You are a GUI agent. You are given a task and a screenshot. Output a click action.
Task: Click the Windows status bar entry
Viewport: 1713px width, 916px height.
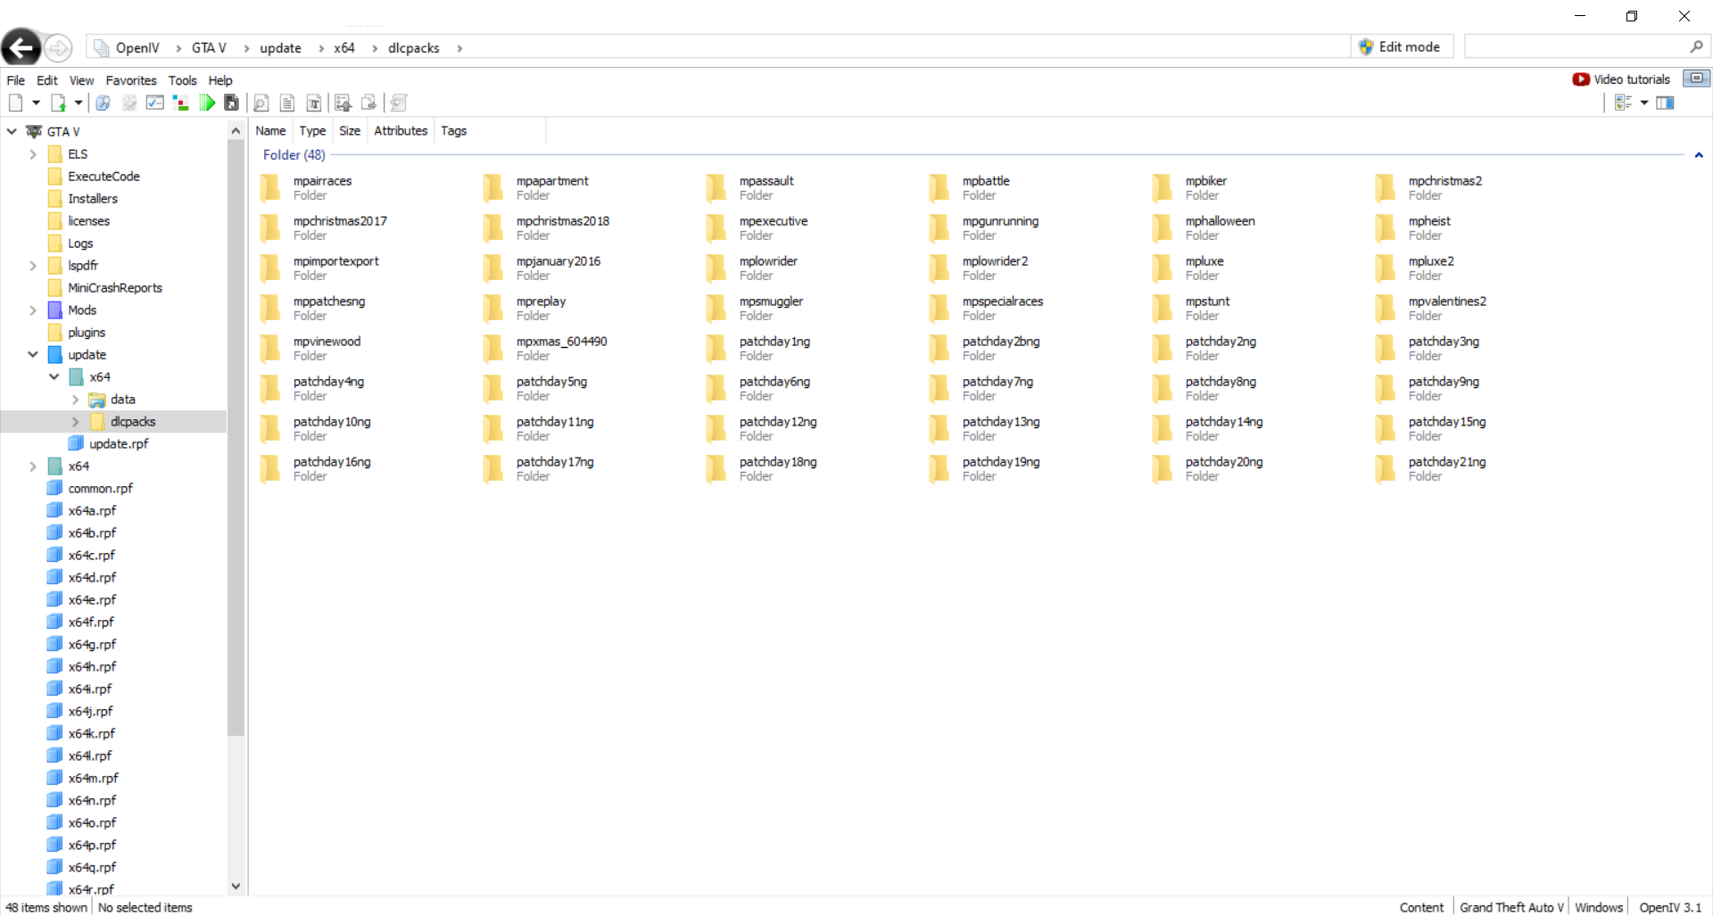pos(1599,907)
